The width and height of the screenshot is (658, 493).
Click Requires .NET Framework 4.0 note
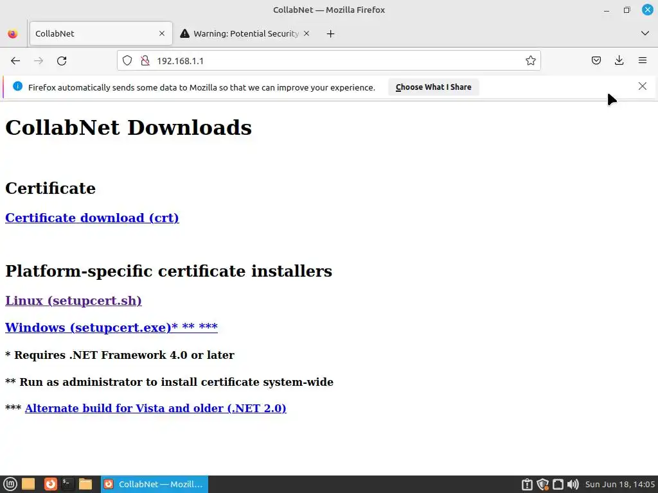pyautogui.click(x=120, y=355)
